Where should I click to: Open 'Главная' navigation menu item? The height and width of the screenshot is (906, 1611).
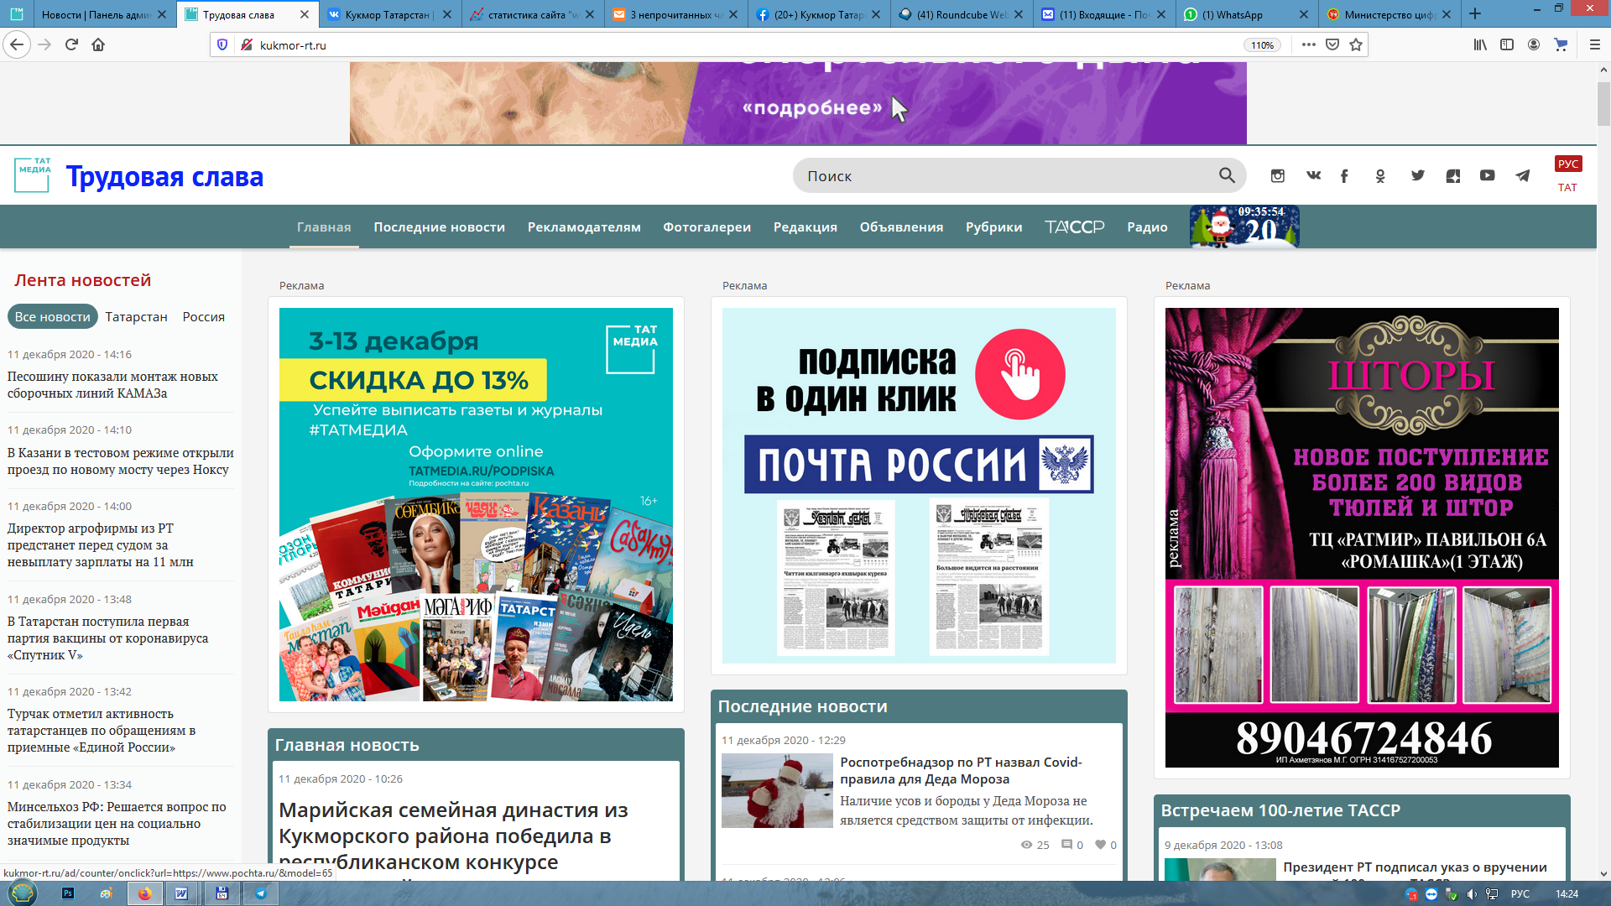(x=324, y=226)
